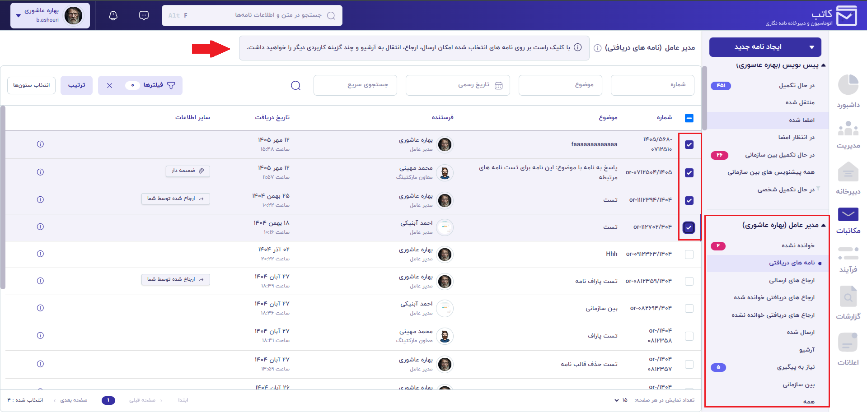
Task: Clear filters with the X icon
Action: [x=109, y=85]
